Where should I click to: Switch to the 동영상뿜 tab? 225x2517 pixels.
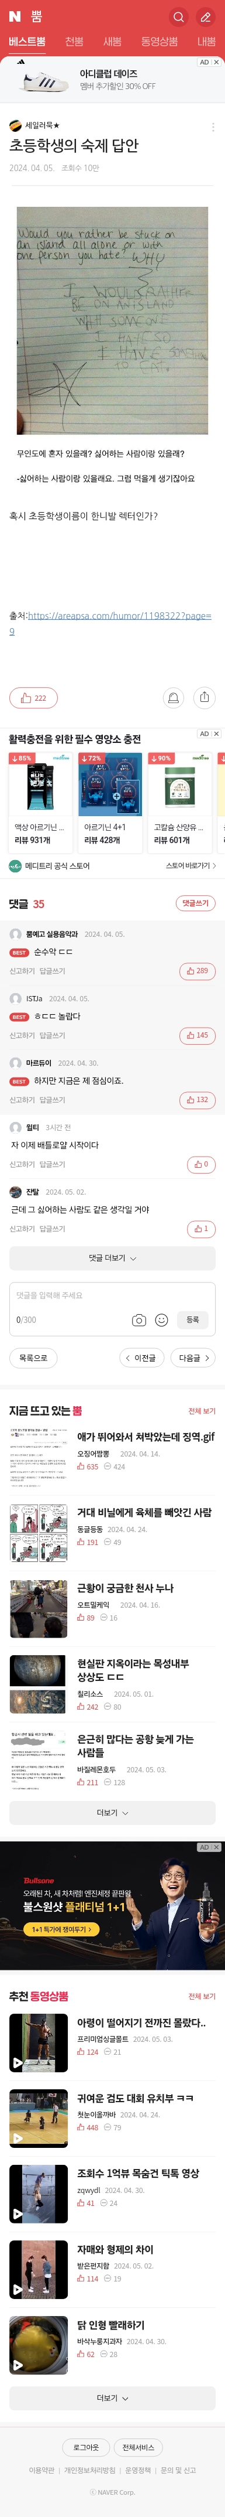coord(159,42)
